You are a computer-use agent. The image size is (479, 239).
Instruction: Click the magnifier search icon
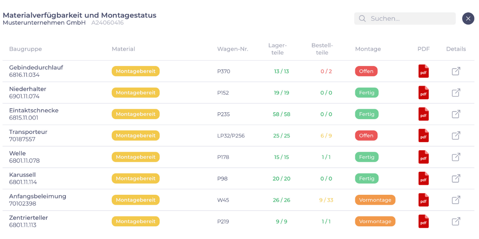coord(362,19)
